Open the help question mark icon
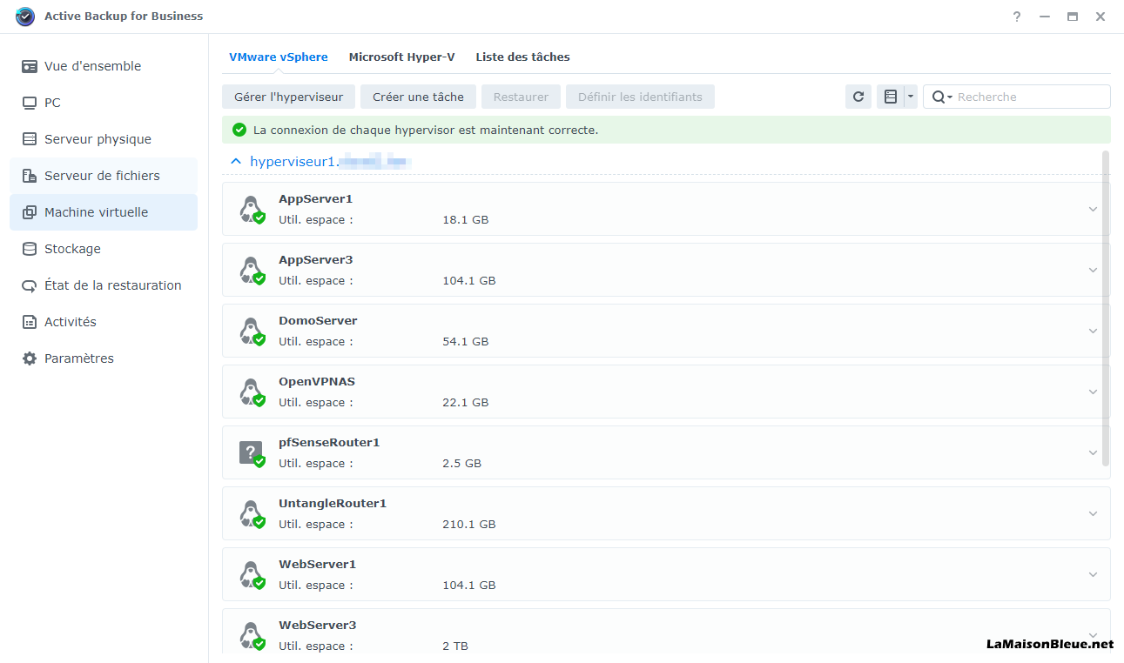 point(1017,17)
